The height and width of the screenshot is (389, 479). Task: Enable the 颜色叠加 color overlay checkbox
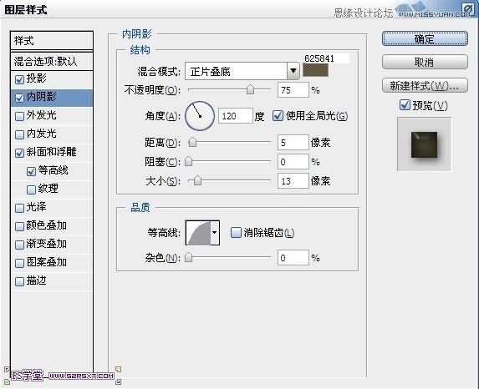pyautogui.click(x=19, y=226)
